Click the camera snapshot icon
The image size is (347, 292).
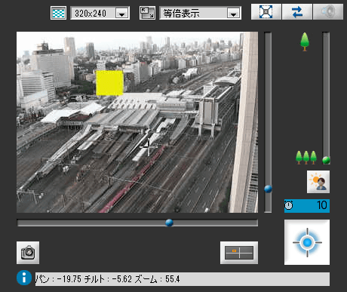click(x=28, y=253)
